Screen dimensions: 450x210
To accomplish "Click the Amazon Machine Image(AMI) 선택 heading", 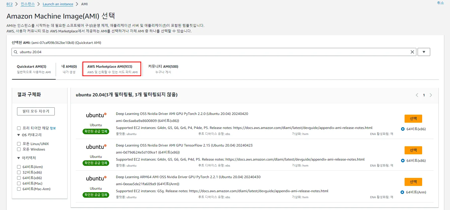I will tap(61, 16).
